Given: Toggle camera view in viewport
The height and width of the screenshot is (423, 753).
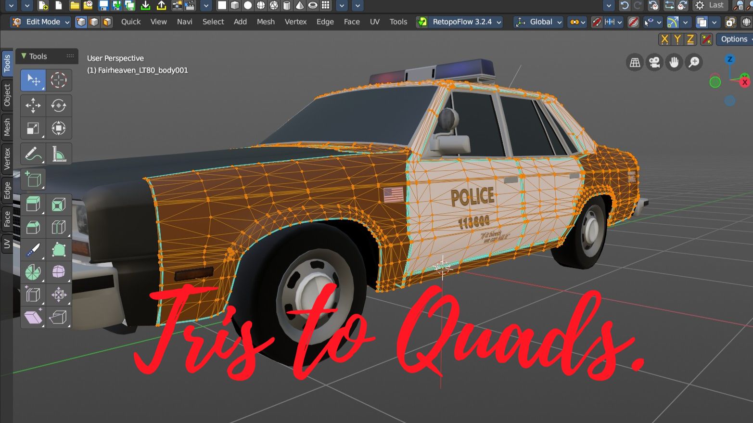Looking at the screenshot, I should click(654, 63).
